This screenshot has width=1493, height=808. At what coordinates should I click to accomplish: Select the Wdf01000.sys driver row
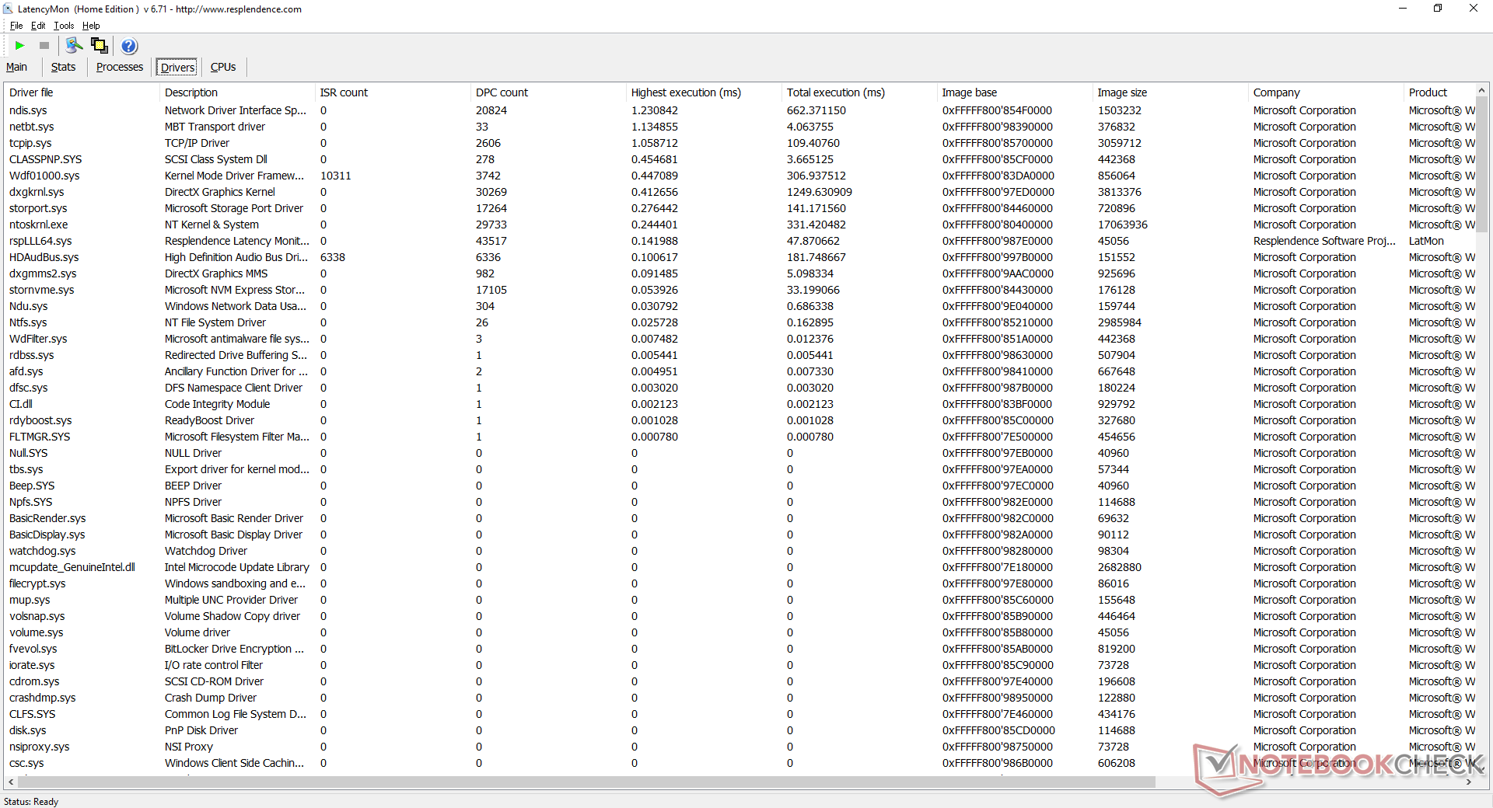[739, 176]
